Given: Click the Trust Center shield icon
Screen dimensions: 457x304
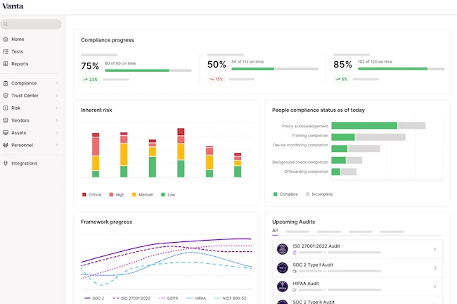Looking at the screenshot, I should click(x=6, y=96).
